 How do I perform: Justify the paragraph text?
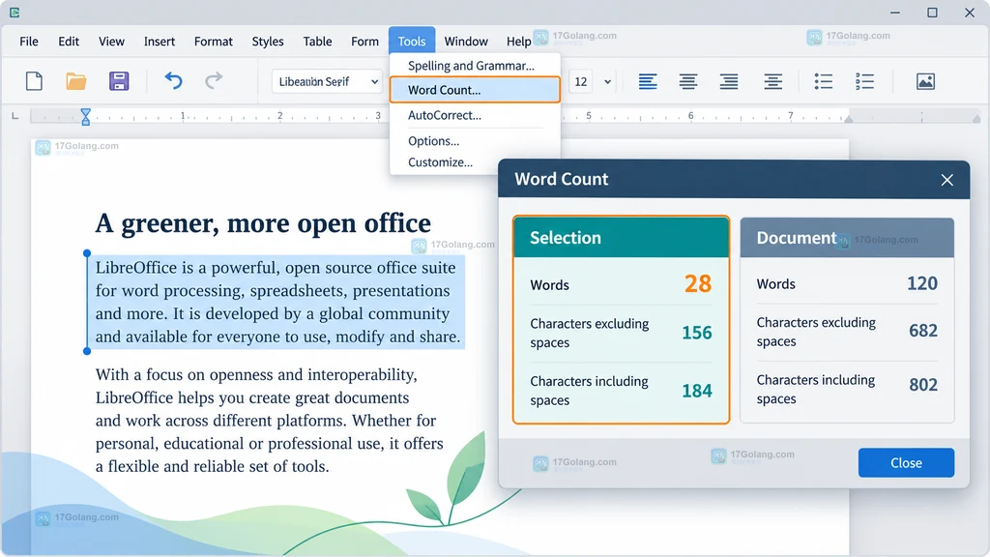click(772, 81)
